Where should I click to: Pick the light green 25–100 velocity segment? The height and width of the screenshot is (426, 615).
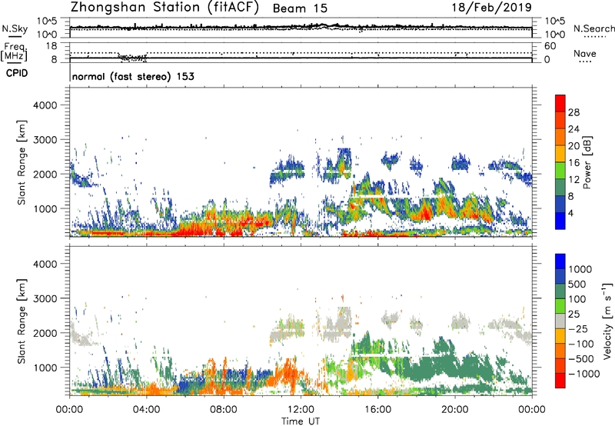[x=560, y=306]
